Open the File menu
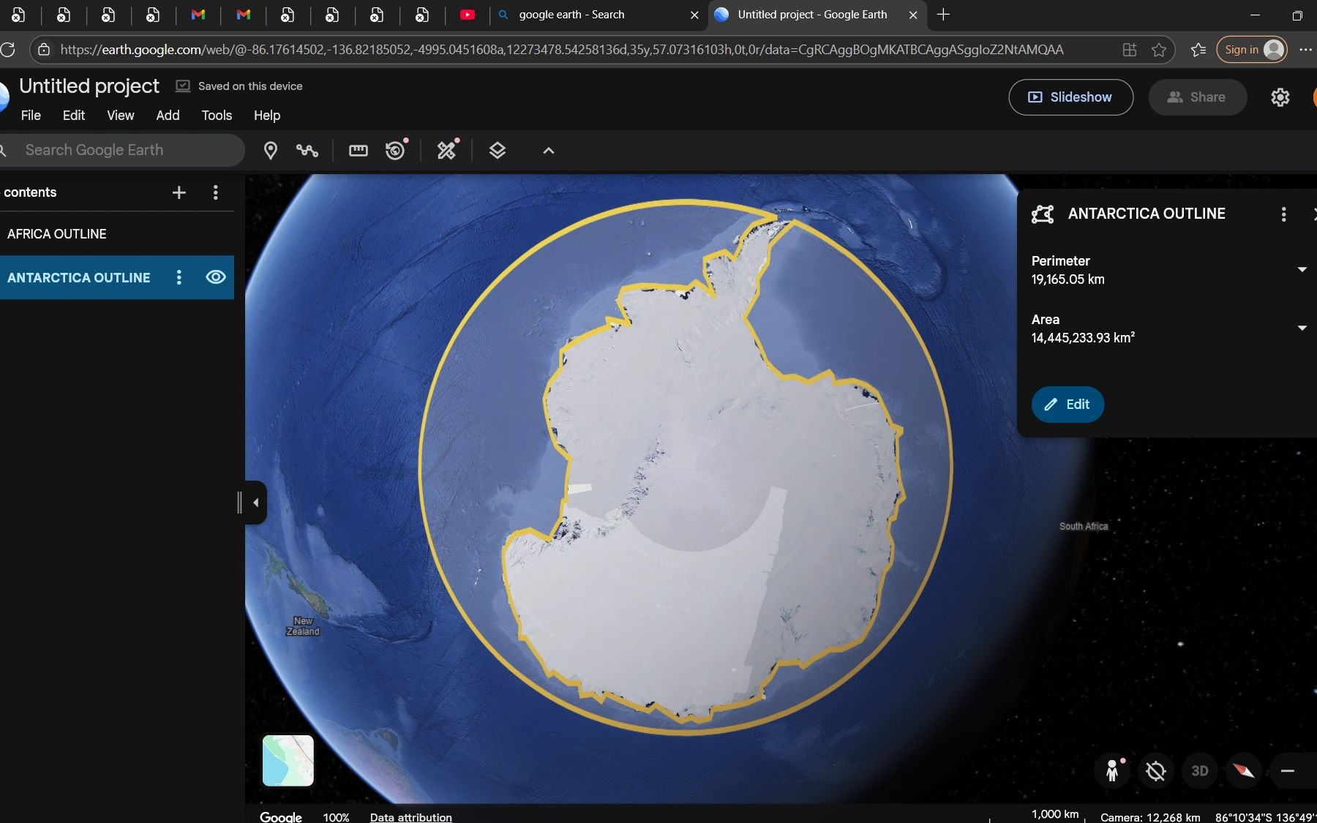 click(31, 116)
